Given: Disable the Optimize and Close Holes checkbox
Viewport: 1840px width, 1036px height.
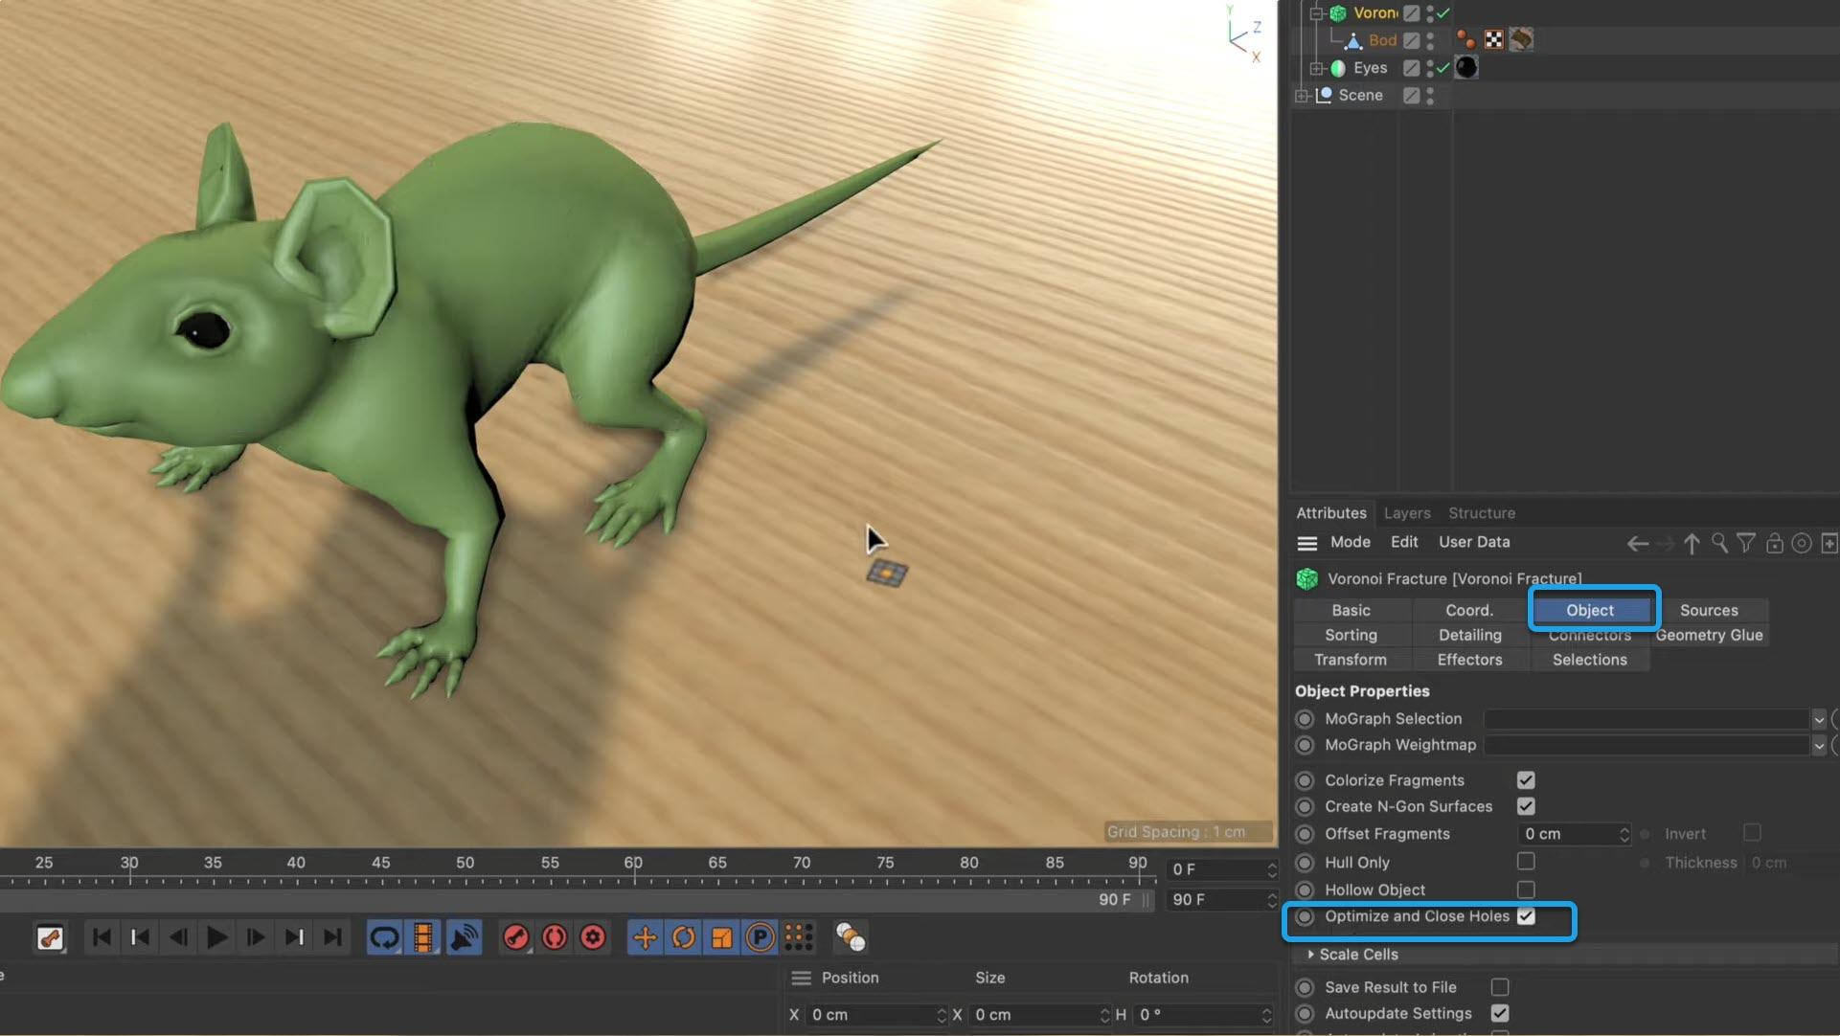Looking at the screenshot, I should (1526, 916).
